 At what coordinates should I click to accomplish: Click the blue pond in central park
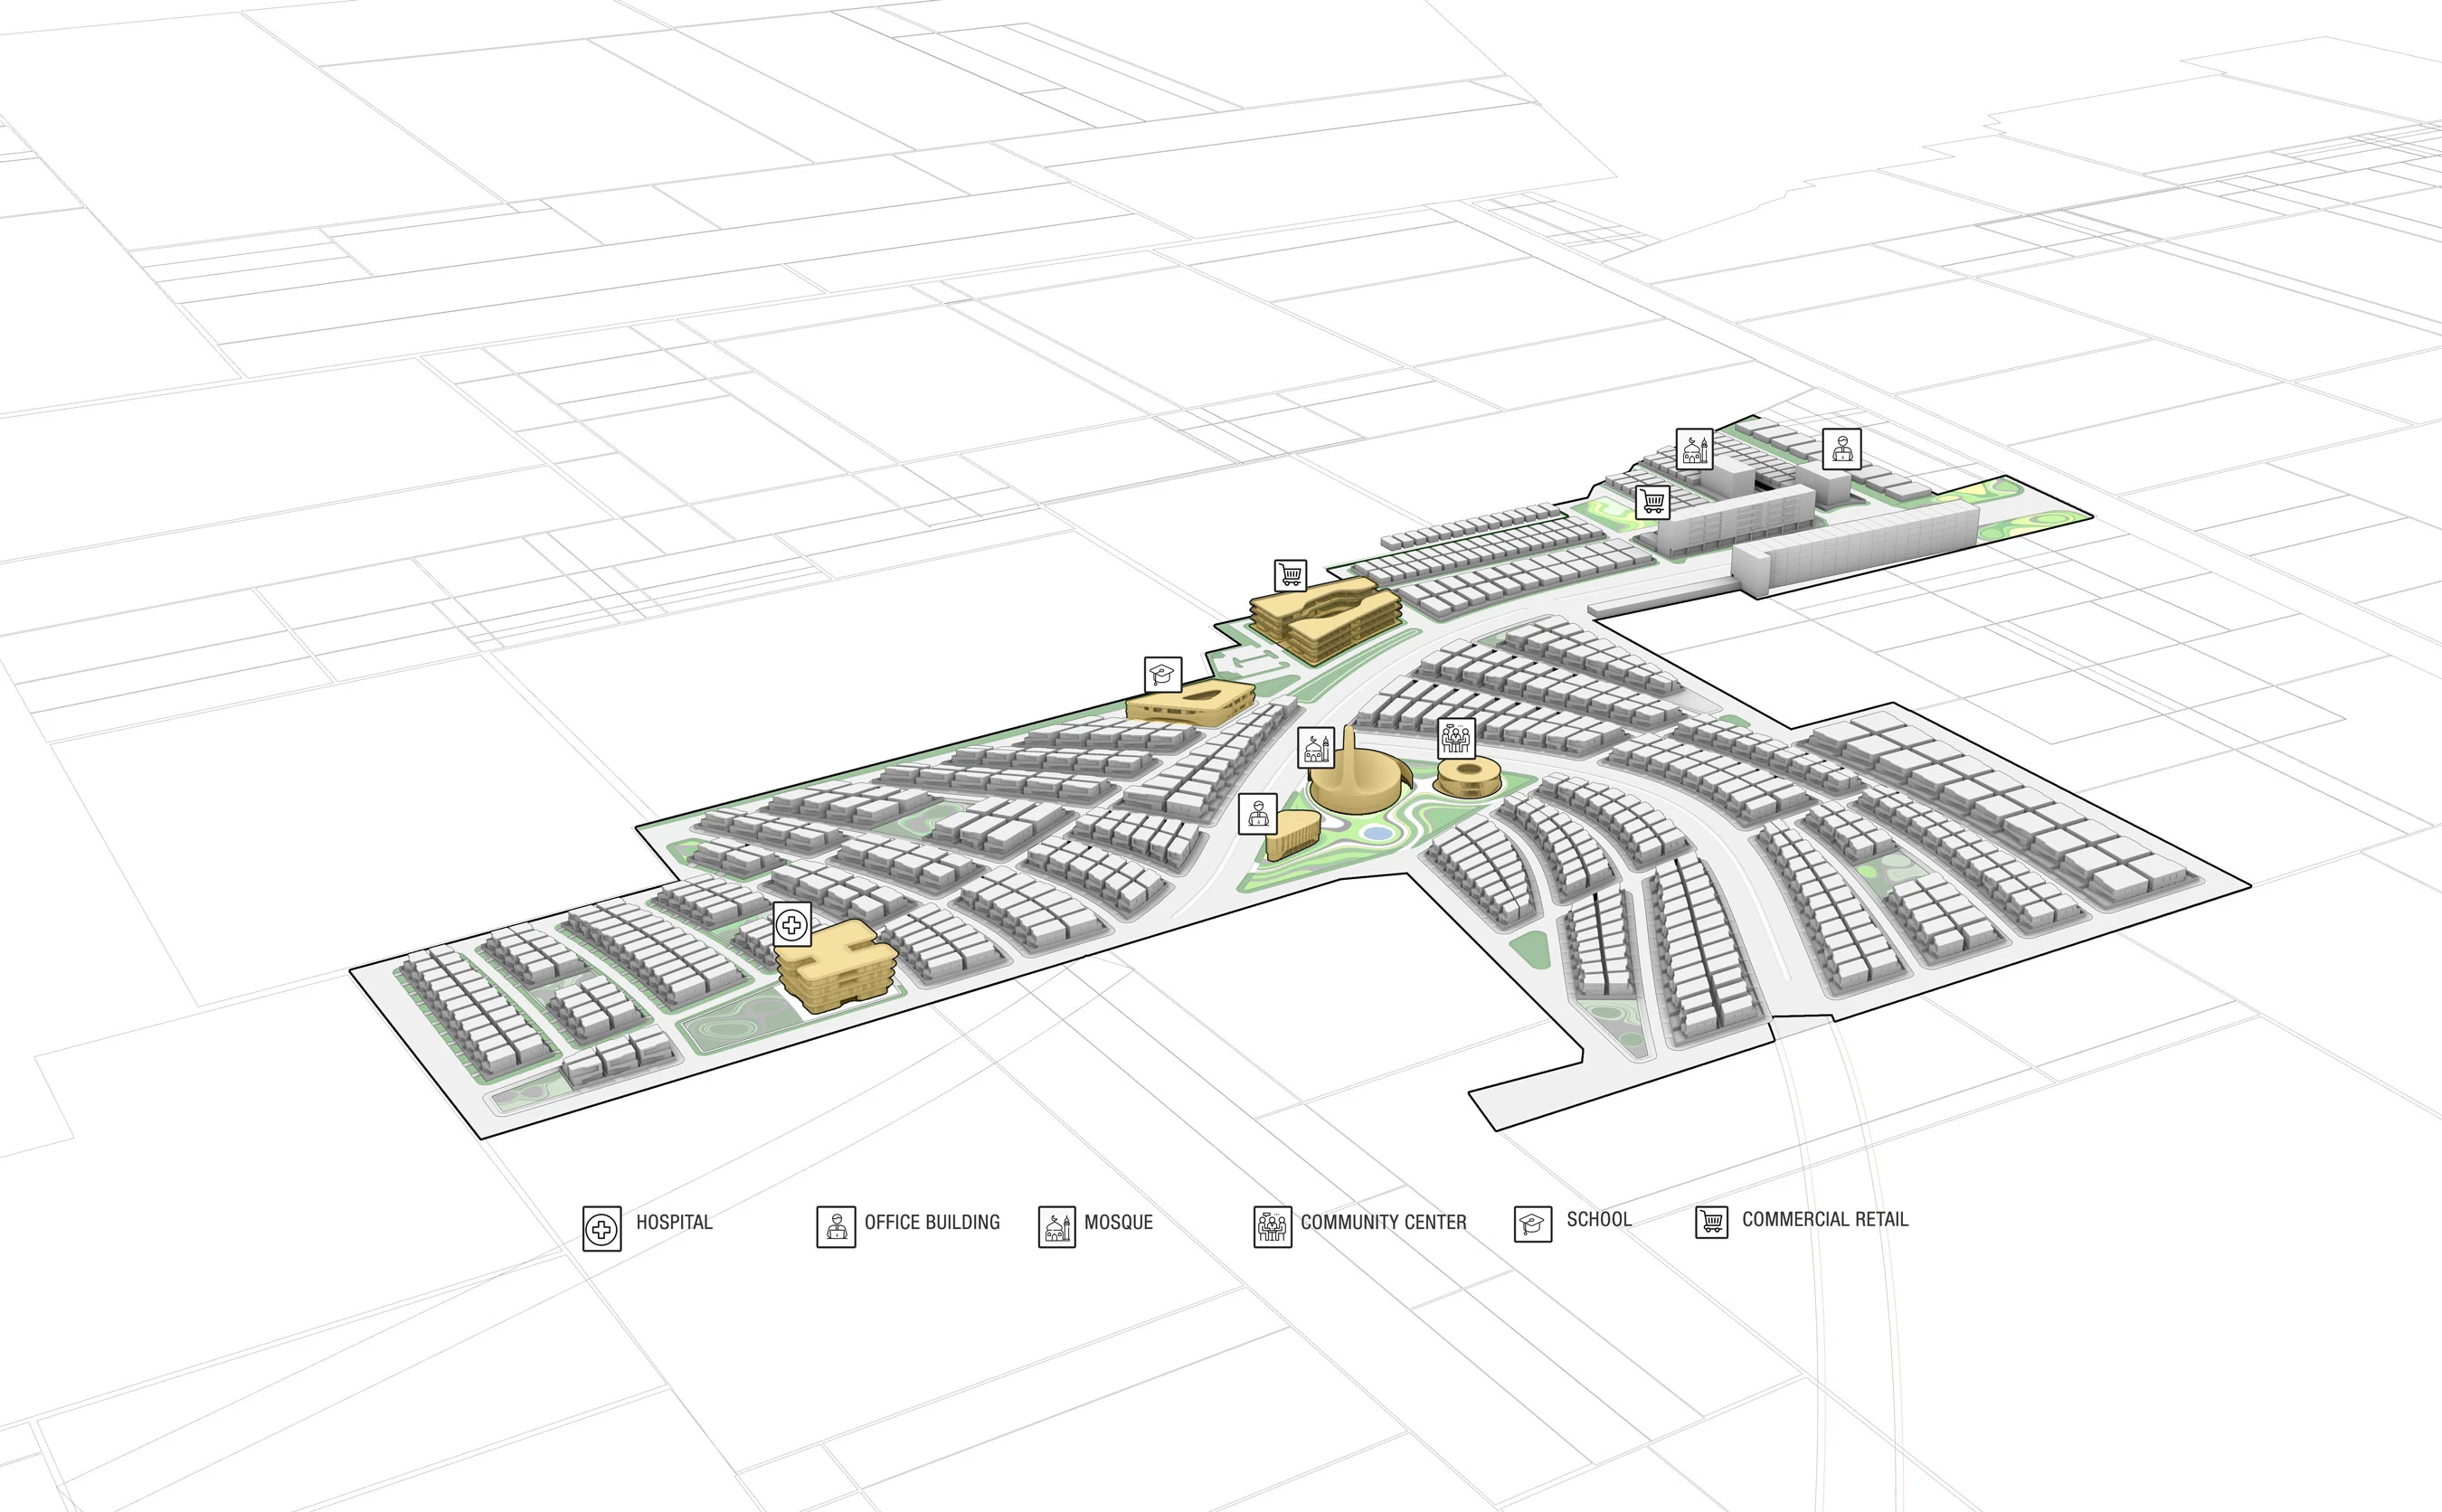(x=1378, y=832)
